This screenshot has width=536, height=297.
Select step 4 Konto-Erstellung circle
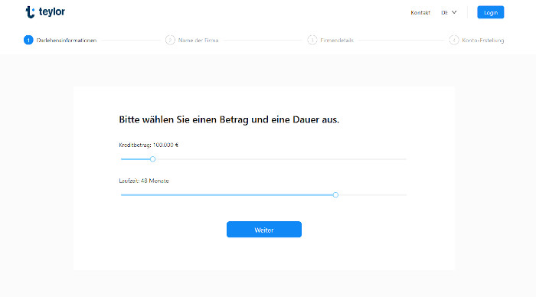[x=454, y=40]
